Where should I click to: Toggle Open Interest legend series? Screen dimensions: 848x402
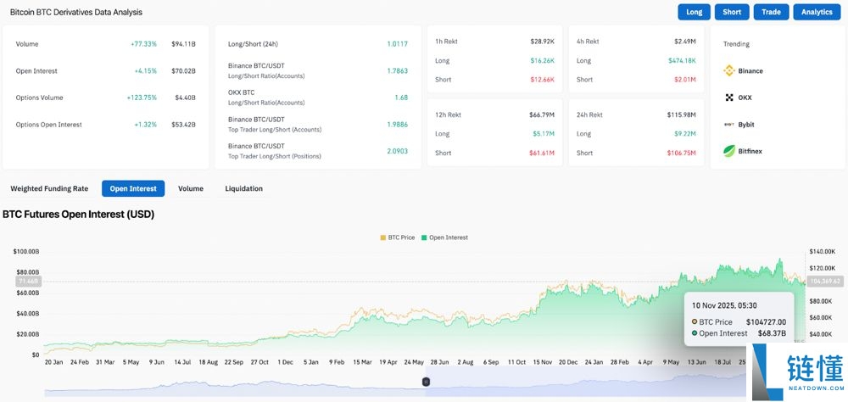[x=444, y=237]
